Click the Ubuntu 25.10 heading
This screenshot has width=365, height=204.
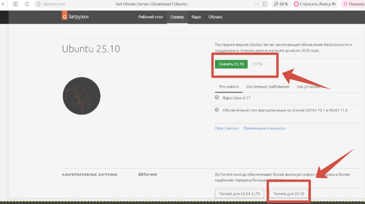(91, 49)
